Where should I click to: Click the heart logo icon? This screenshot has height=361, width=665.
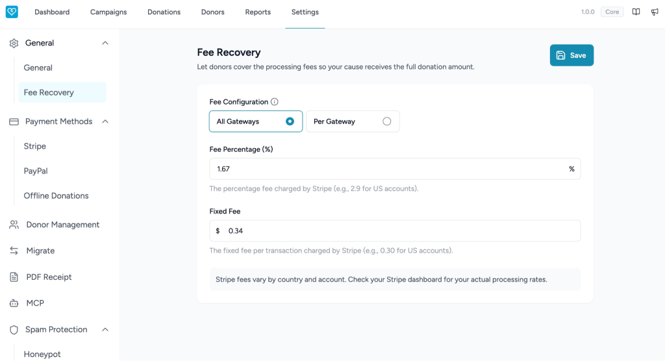point(12,12)
